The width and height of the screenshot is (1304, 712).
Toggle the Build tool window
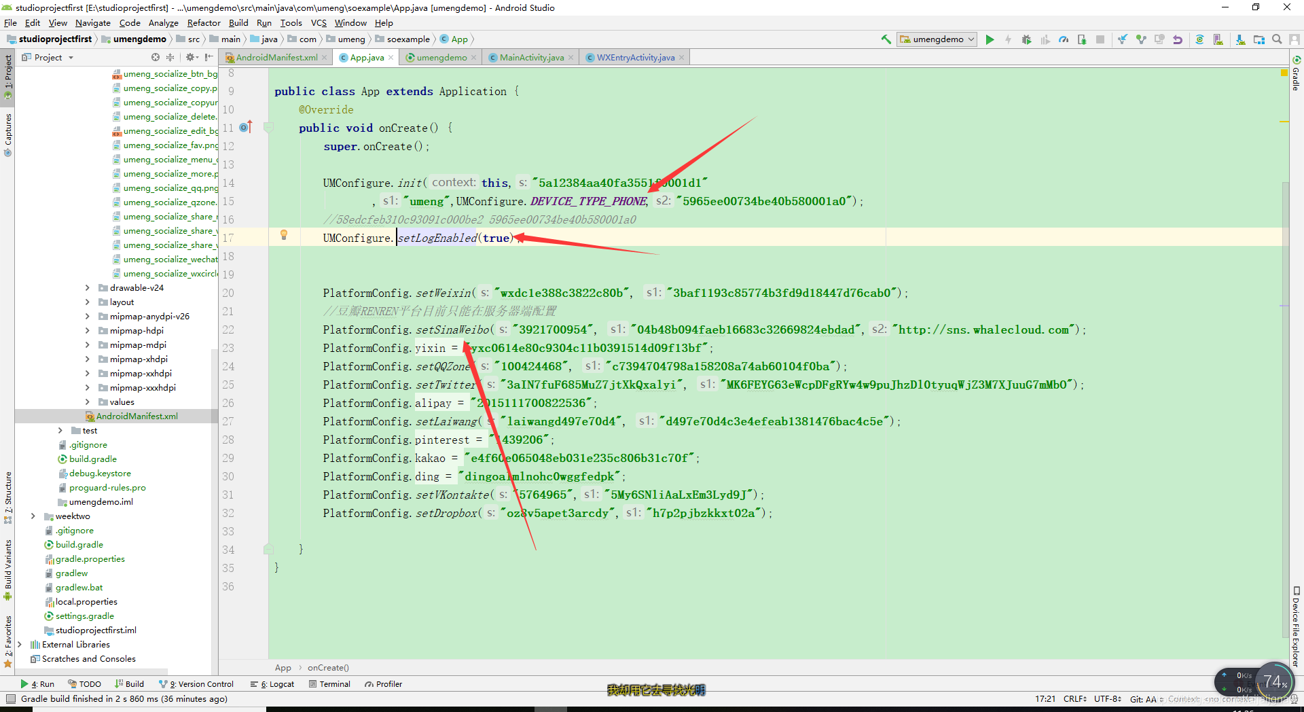[129, 684]
